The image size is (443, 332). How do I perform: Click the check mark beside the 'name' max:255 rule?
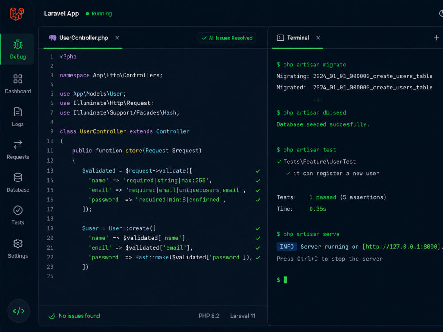pos(258,181)
